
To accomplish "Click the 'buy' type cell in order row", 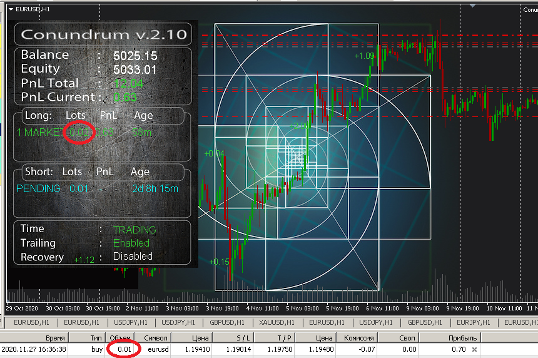I will 97,349.
